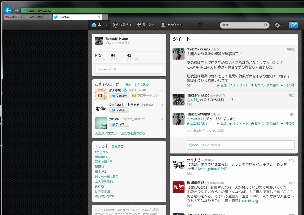Click the プロモーション promoted icon
The image size is (304, 215).
(x=134, y=95)
